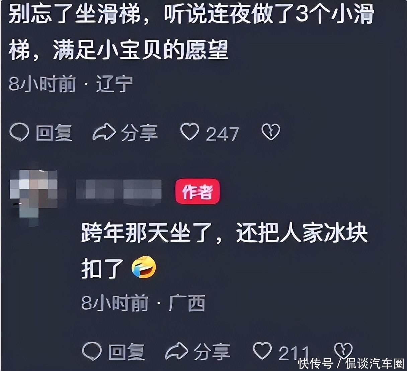
Task: Like the comment using the heart beside 247
Action: (x=190, y=132)
